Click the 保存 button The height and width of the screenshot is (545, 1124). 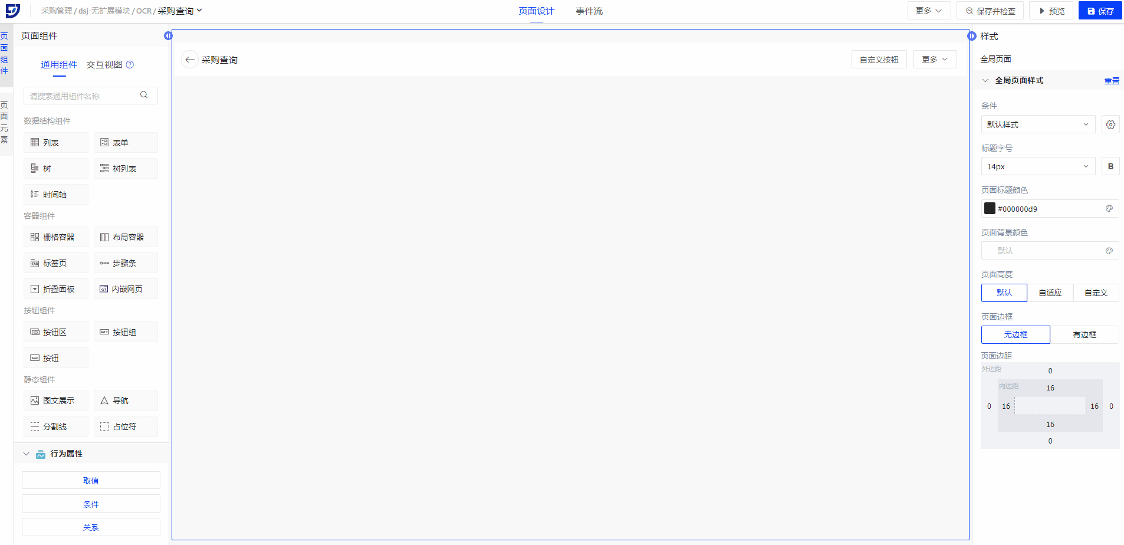pos(1100,11)
